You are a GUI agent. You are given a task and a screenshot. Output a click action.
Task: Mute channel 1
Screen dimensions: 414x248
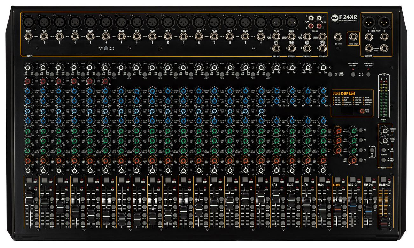click(x=29, y=180)
